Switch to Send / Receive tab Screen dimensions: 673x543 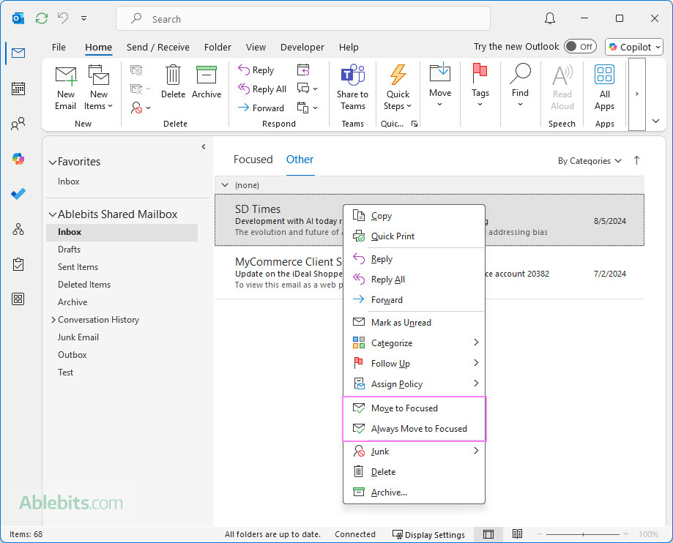pos(158,47)
